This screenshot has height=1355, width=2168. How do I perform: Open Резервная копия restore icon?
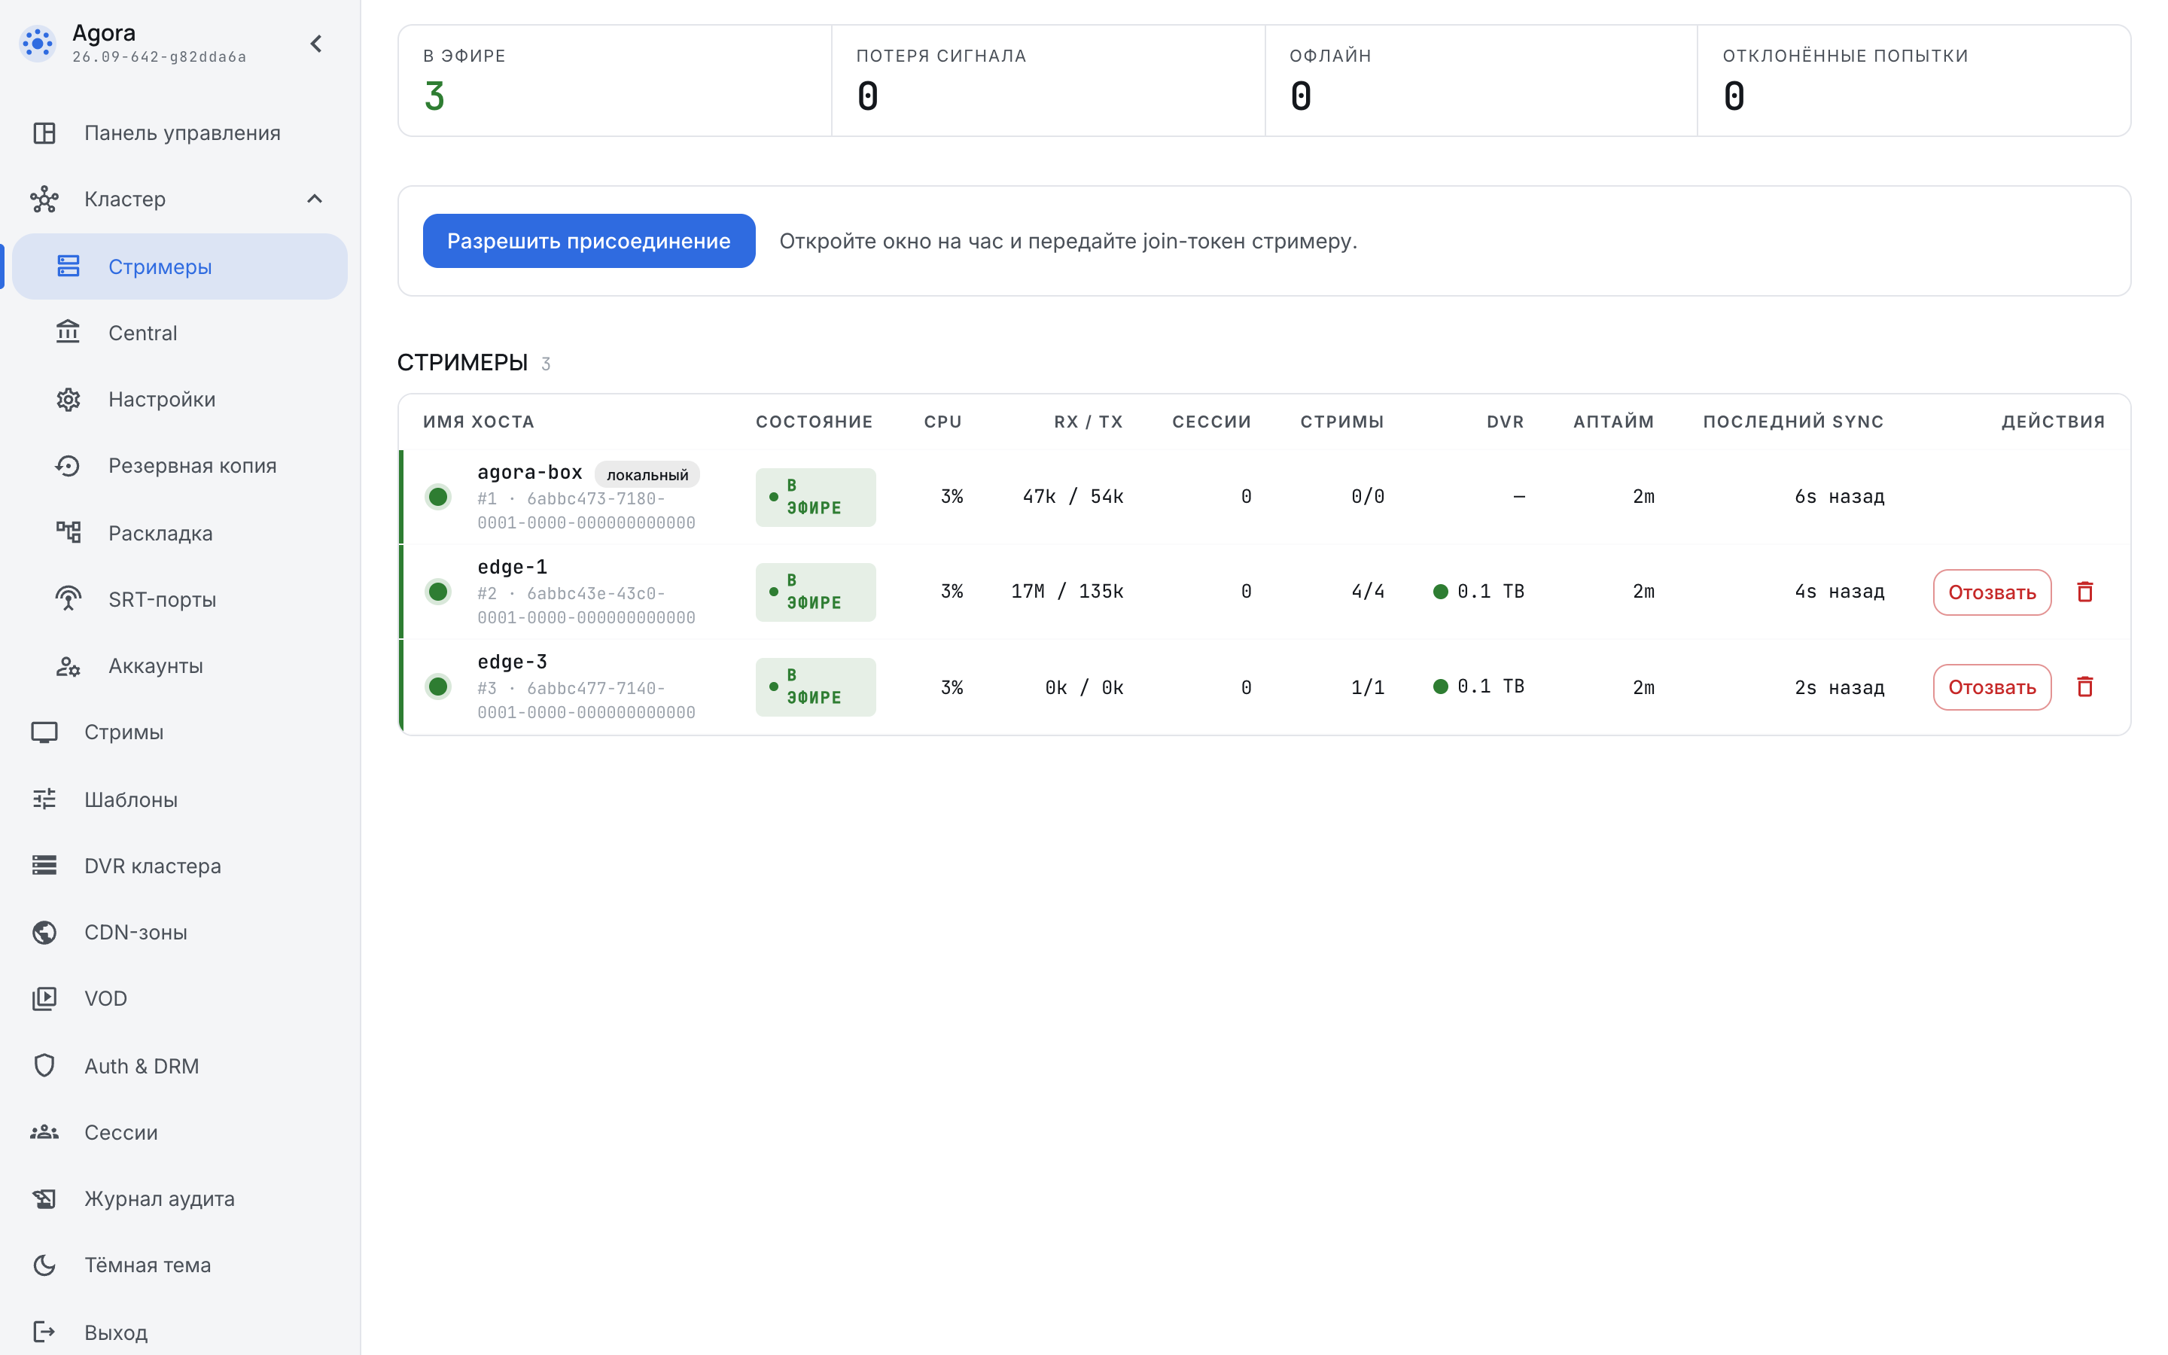click(68, 466)
